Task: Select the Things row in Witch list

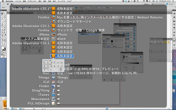Action: [53, 78]
